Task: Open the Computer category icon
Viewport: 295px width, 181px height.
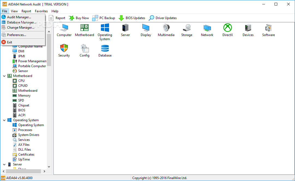Action: (64, 30)
